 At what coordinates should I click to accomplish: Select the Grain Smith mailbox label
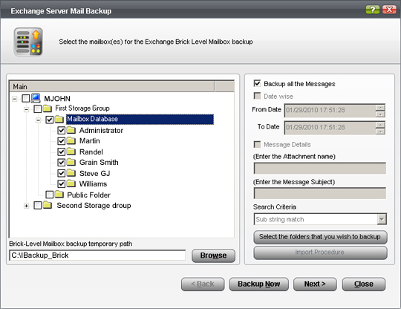click(99, 163)
